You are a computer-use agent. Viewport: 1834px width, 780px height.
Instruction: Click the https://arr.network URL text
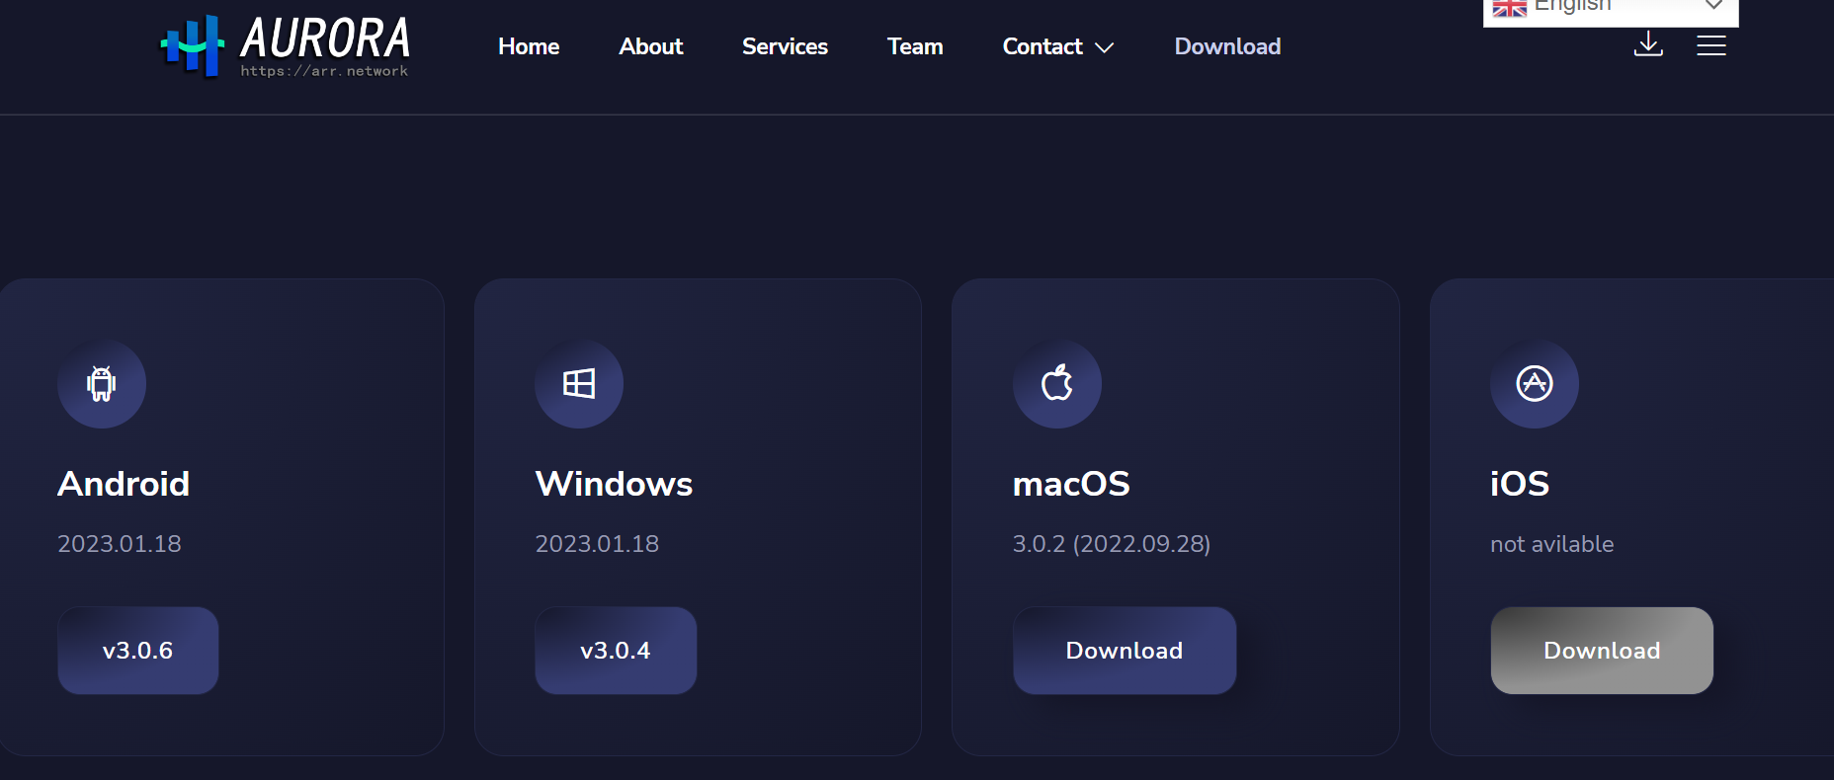coord(324,71)
